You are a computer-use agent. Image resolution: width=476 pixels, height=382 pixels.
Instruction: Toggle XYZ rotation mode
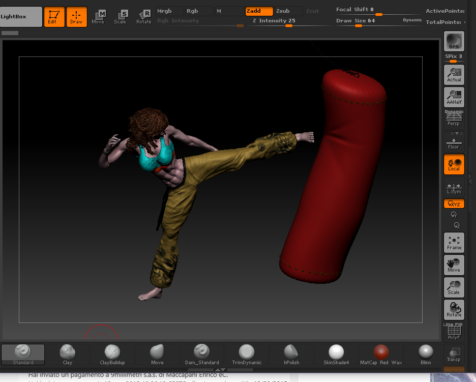pyautogui.click(x=454, y=204)
